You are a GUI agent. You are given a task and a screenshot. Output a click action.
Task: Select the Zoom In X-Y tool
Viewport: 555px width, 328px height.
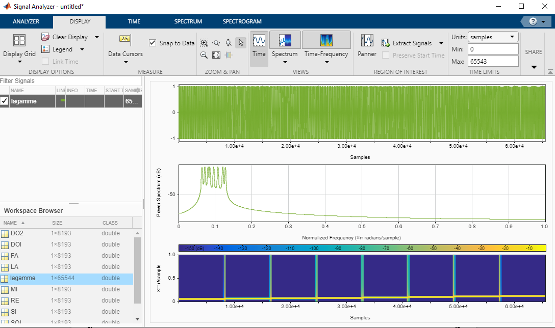coord(204,43)
